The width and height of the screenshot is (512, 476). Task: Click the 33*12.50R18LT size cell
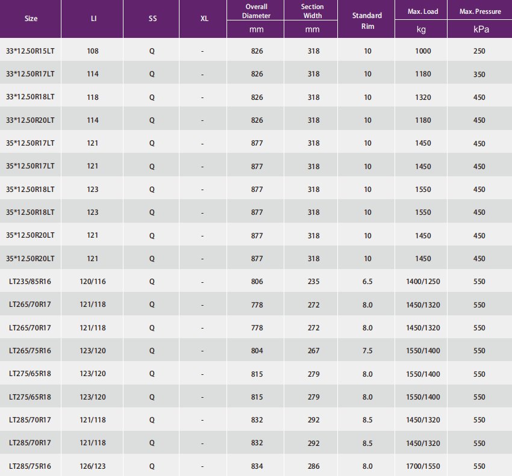coord(30,97)
